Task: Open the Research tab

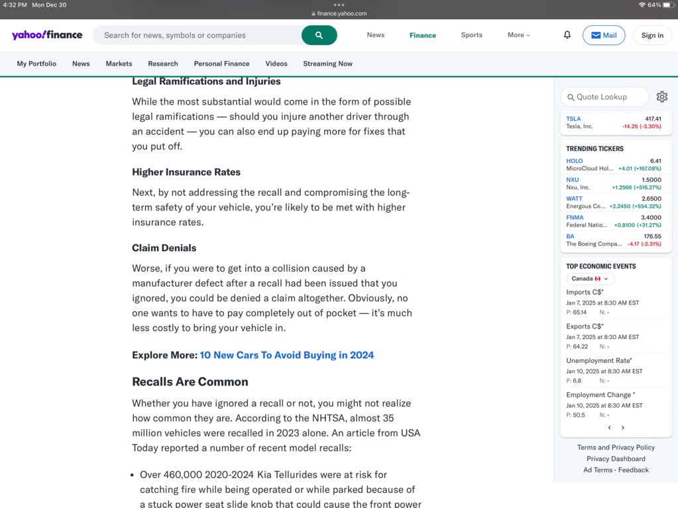Action: [x=163, y=64]
